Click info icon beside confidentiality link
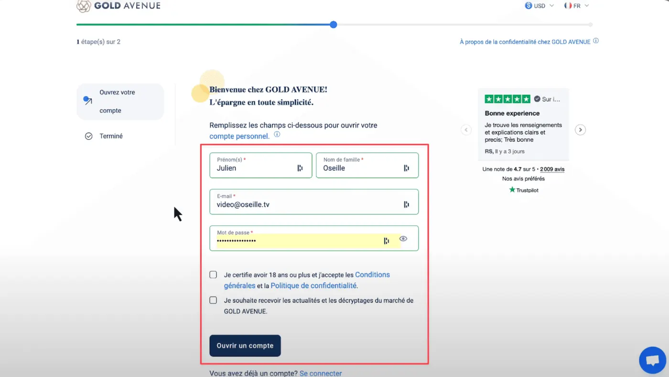Viewport: 669px width, 377px height. 596,41
